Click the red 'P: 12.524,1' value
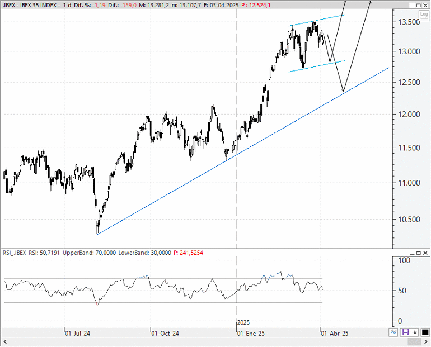 pyautogui.click(x=256, y=5)
